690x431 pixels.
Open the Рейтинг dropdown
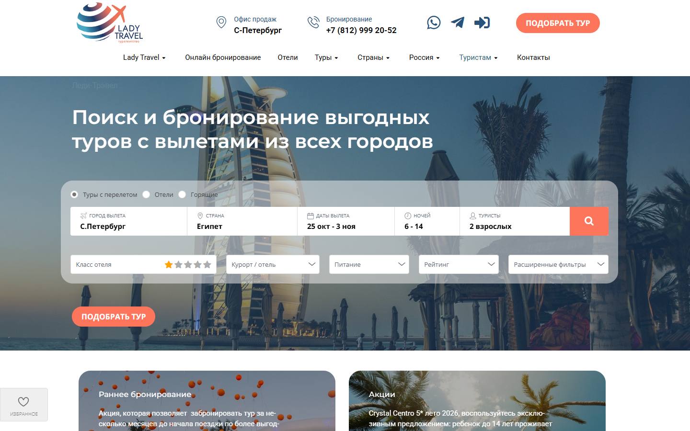coord(459,264)
